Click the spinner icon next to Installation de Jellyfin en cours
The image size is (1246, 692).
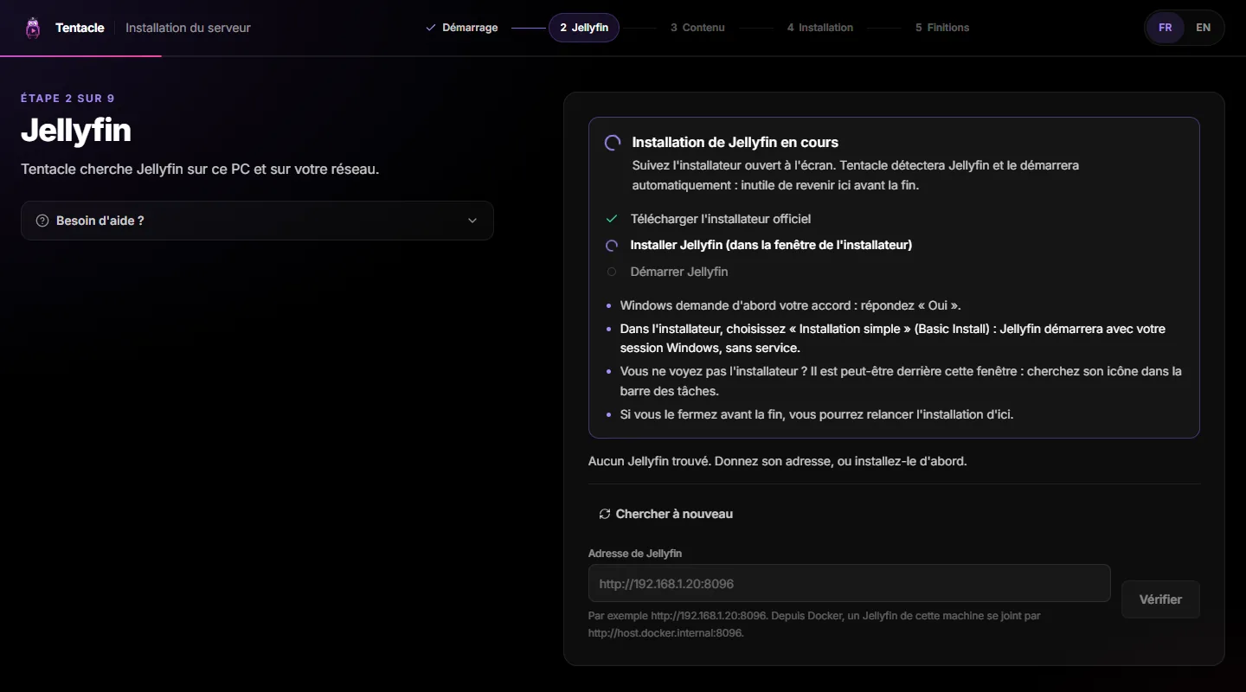pos(613,143)
